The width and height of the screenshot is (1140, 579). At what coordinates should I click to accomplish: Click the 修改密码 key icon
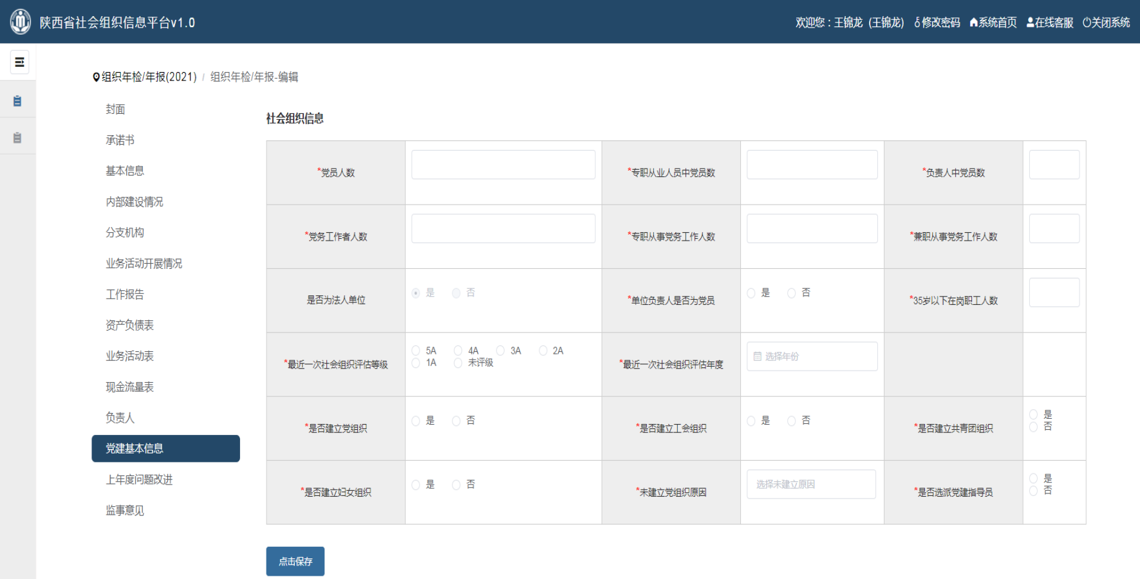pos(917,23)
